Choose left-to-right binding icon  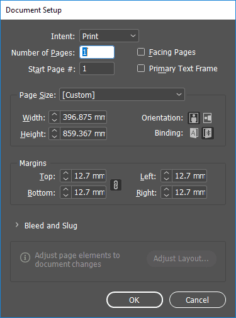[194, 133]
